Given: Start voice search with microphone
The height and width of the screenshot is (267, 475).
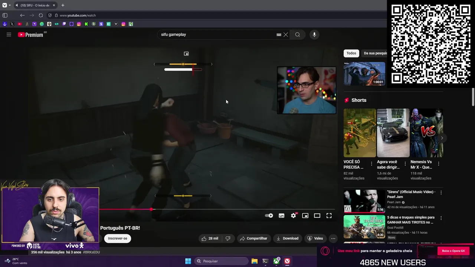Looking at the screenshot, I should tap(314, 34).
